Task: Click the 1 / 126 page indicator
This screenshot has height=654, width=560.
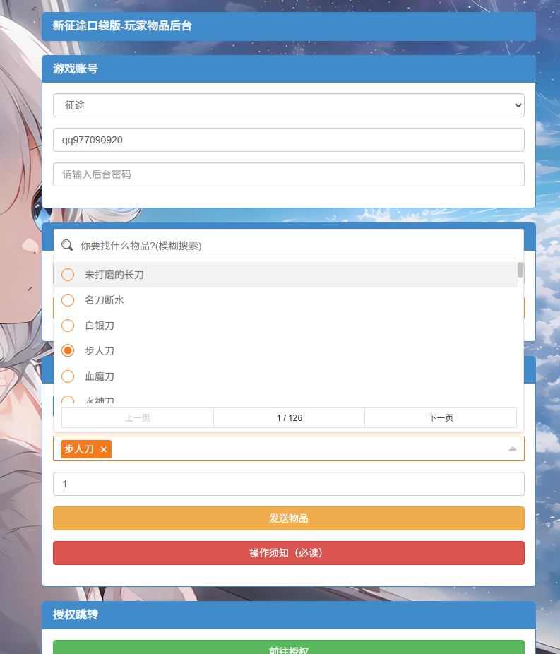Action: pos(290,417)
